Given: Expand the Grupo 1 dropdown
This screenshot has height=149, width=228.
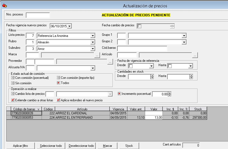Looking at the screenshot, I should (184, 36).
